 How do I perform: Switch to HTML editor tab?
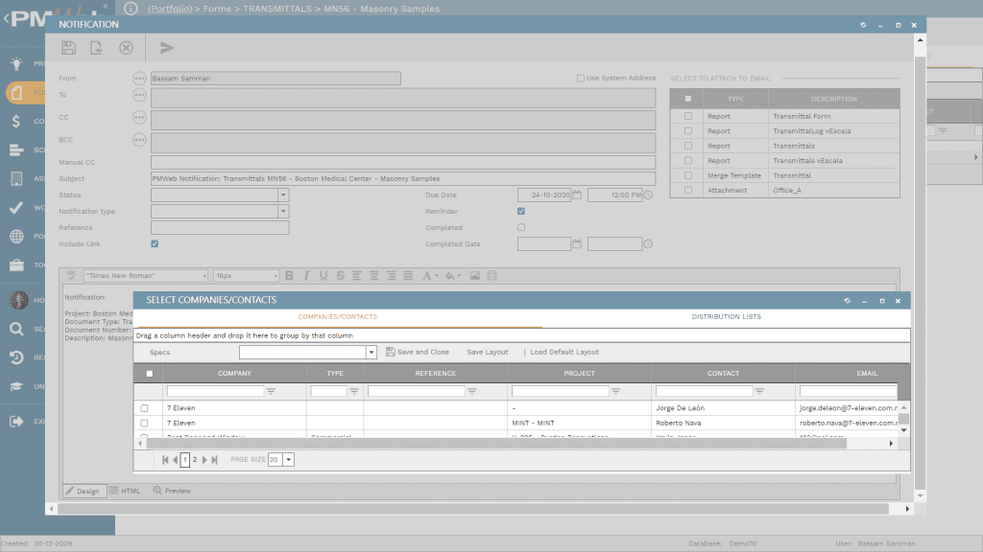(125, 492)
